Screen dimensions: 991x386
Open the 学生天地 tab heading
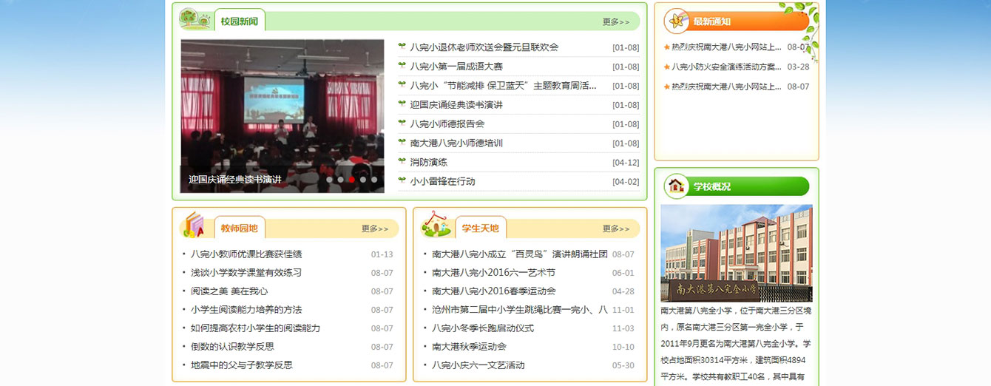(481, 228)
